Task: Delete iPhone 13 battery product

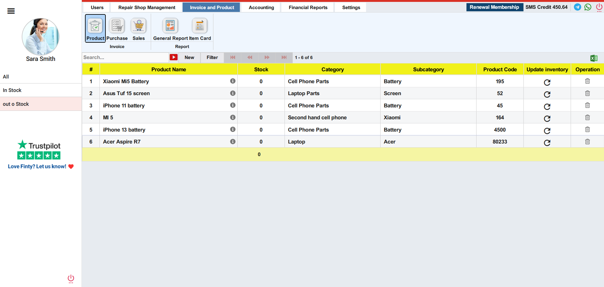Action: (x=587, y=129)
